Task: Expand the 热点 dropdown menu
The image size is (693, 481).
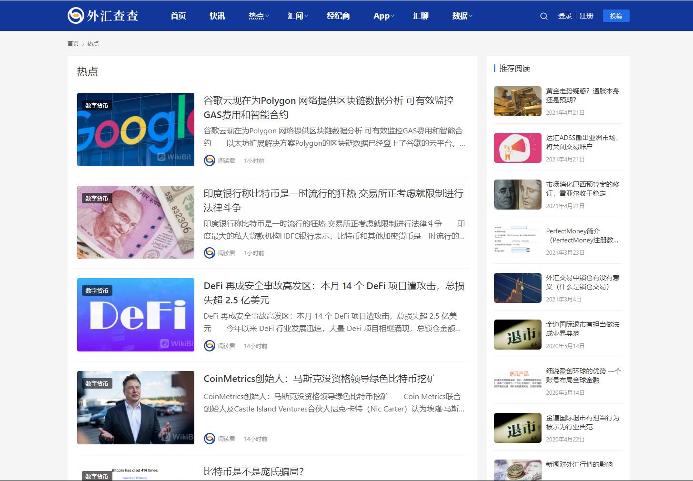Action: click(258, 16)
